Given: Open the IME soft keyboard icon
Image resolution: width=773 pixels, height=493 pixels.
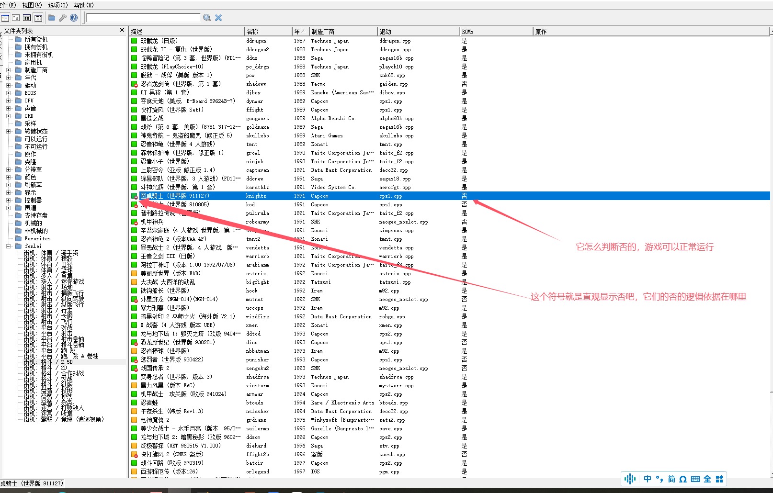Looking at the screenshot, I should tap(695, 479).
